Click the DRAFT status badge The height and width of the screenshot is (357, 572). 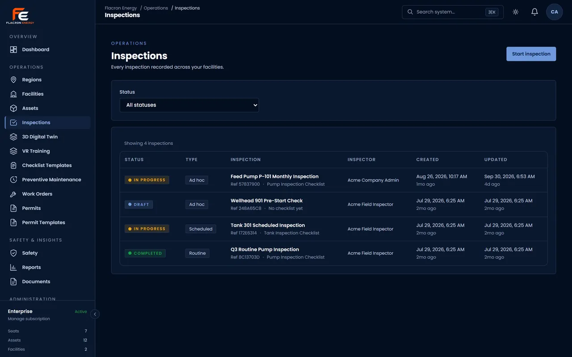pos(139,204)
